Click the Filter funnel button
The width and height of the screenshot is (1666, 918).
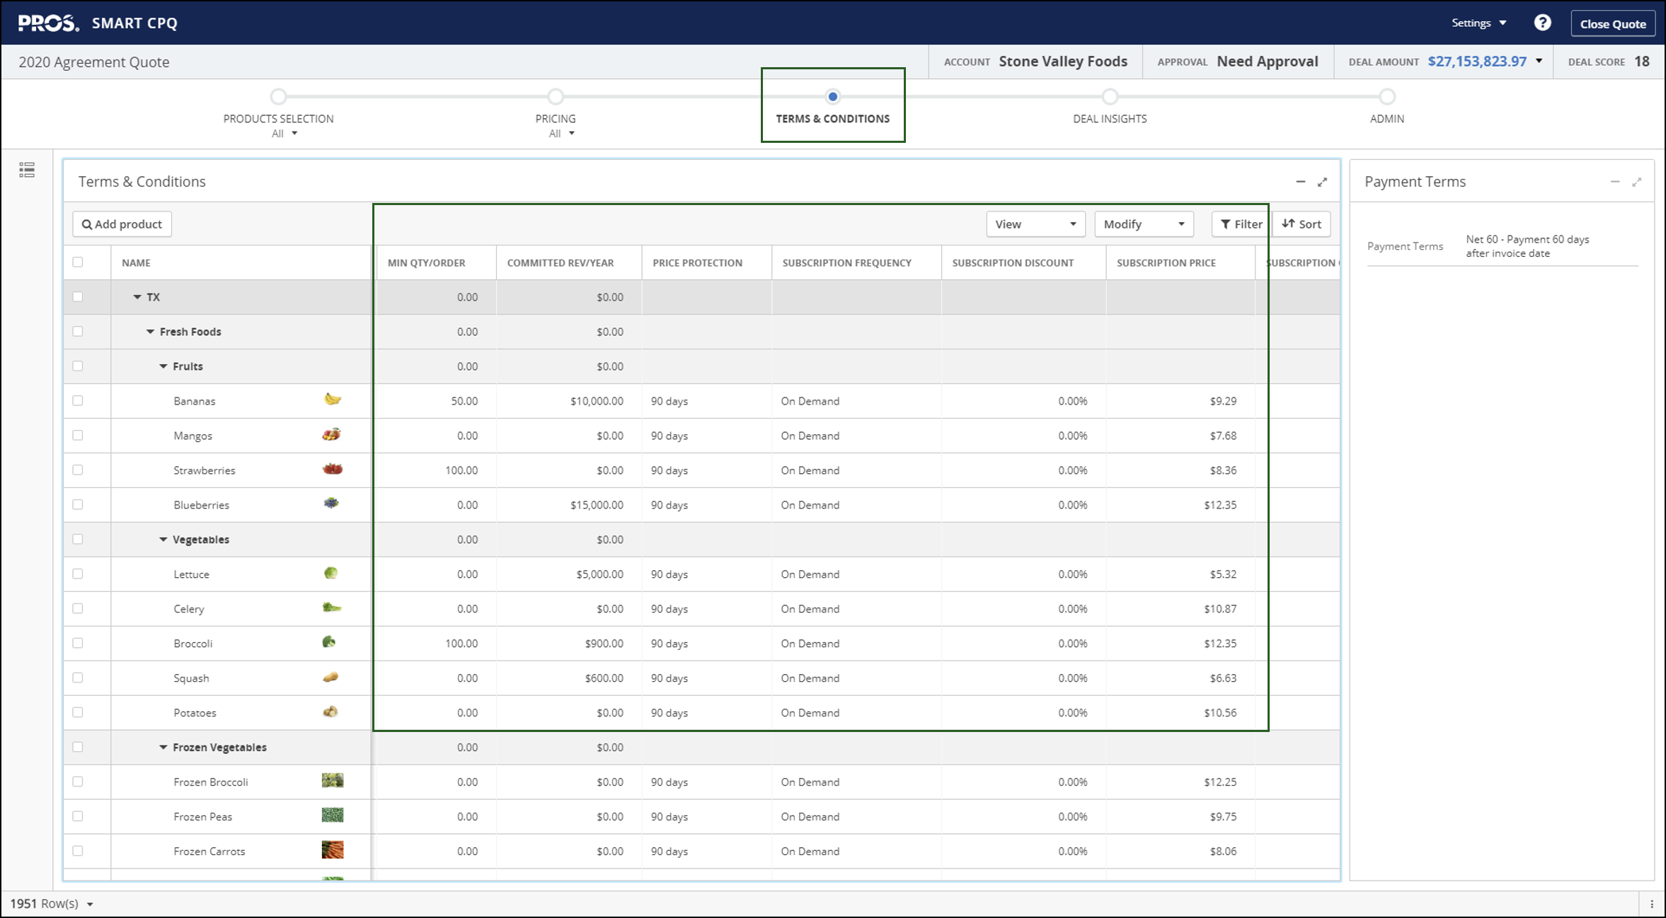click(x=1241, y=224)
